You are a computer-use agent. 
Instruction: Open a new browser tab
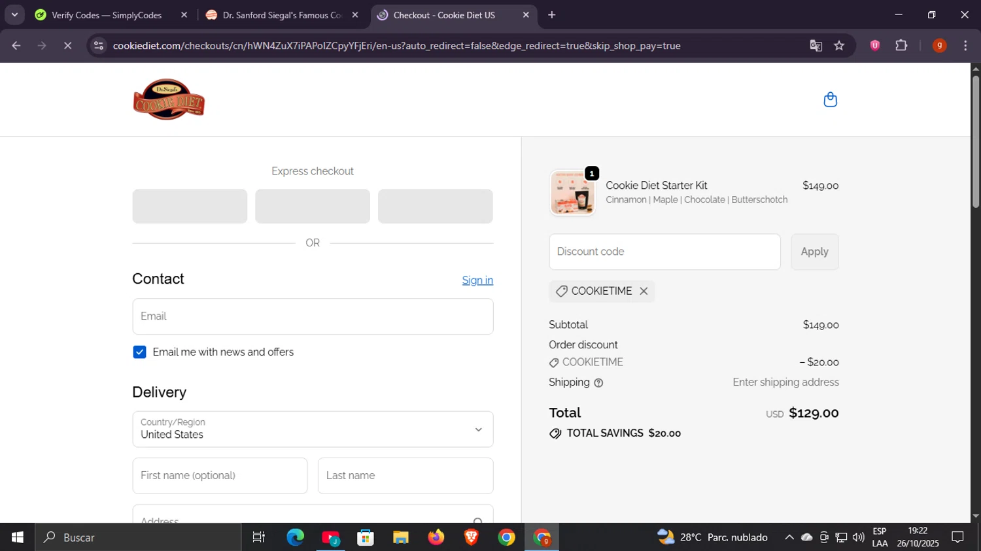tap(551, 14)
